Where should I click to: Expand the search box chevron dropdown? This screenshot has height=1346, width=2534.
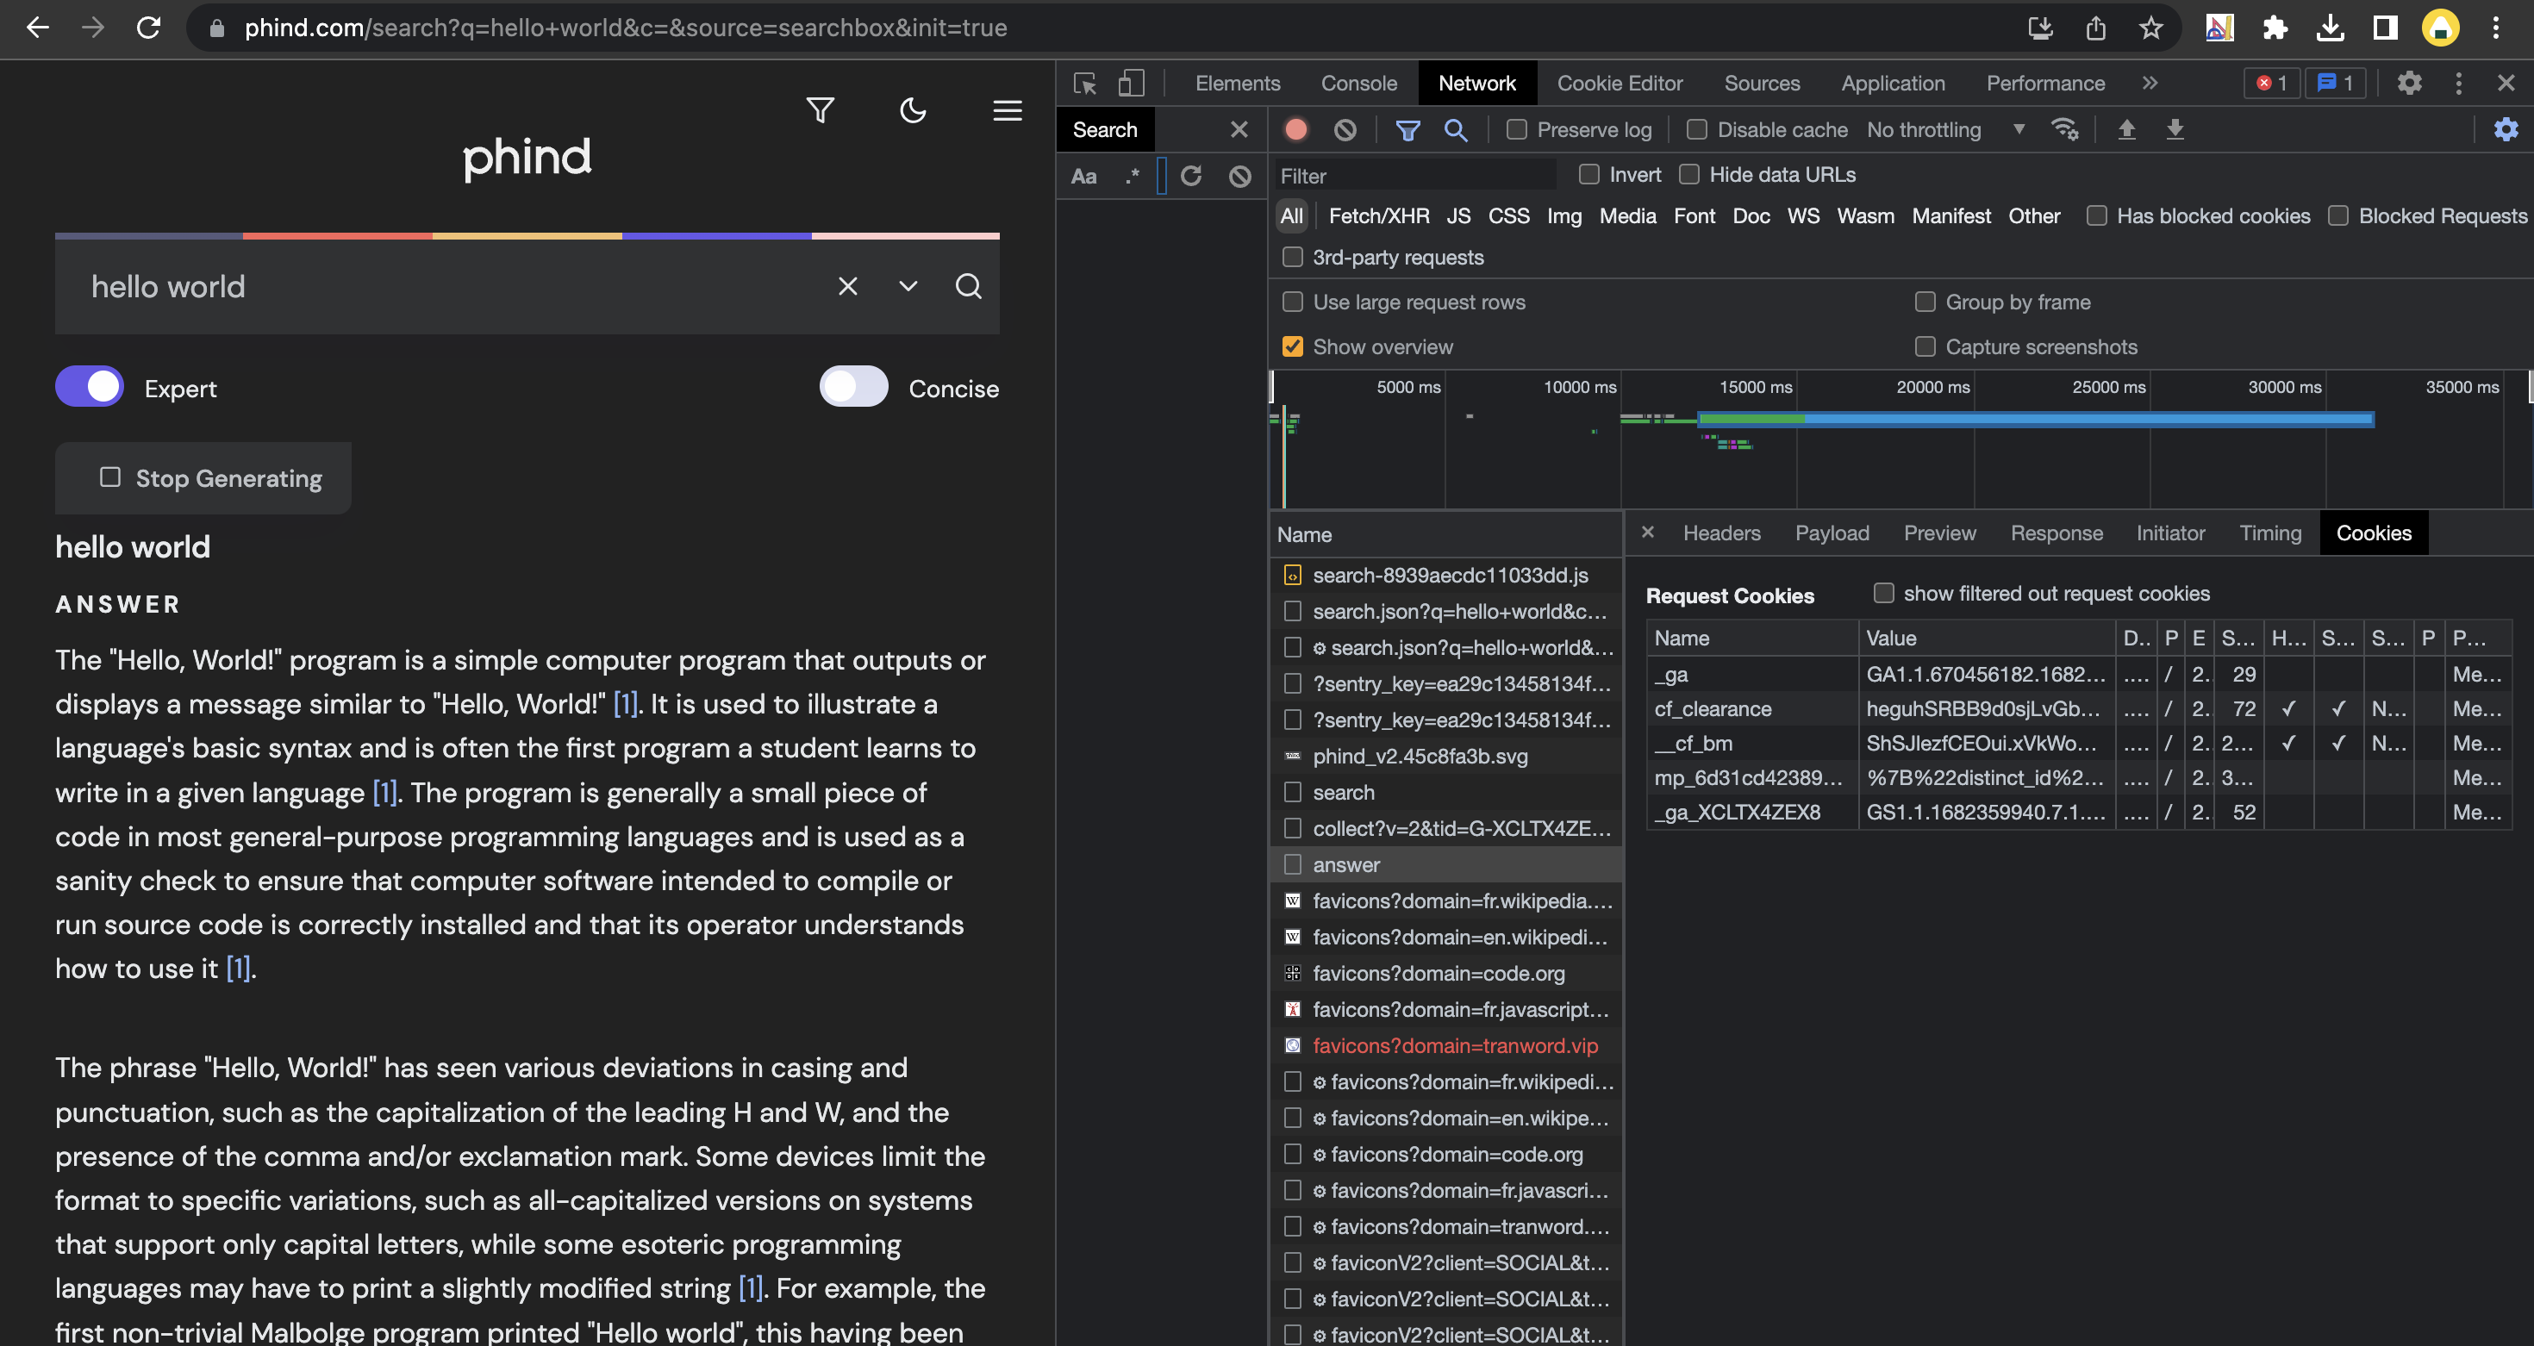(907, 286)
